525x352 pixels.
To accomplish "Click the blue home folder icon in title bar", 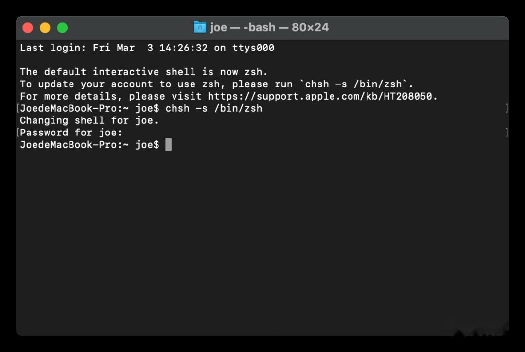I will point(200,27).
